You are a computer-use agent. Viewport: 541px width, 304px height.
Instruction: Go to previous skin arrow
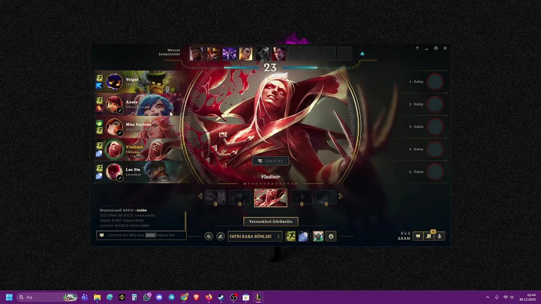pos(200,196)
